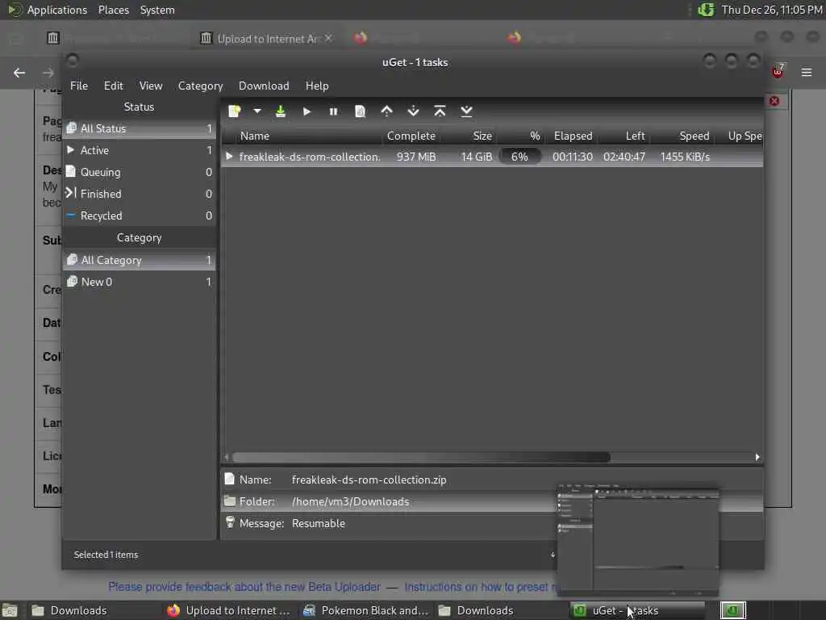Screen dimensions: 826x620
Task: Open the System menu in the top panel
Action: [x=157, y=10]
